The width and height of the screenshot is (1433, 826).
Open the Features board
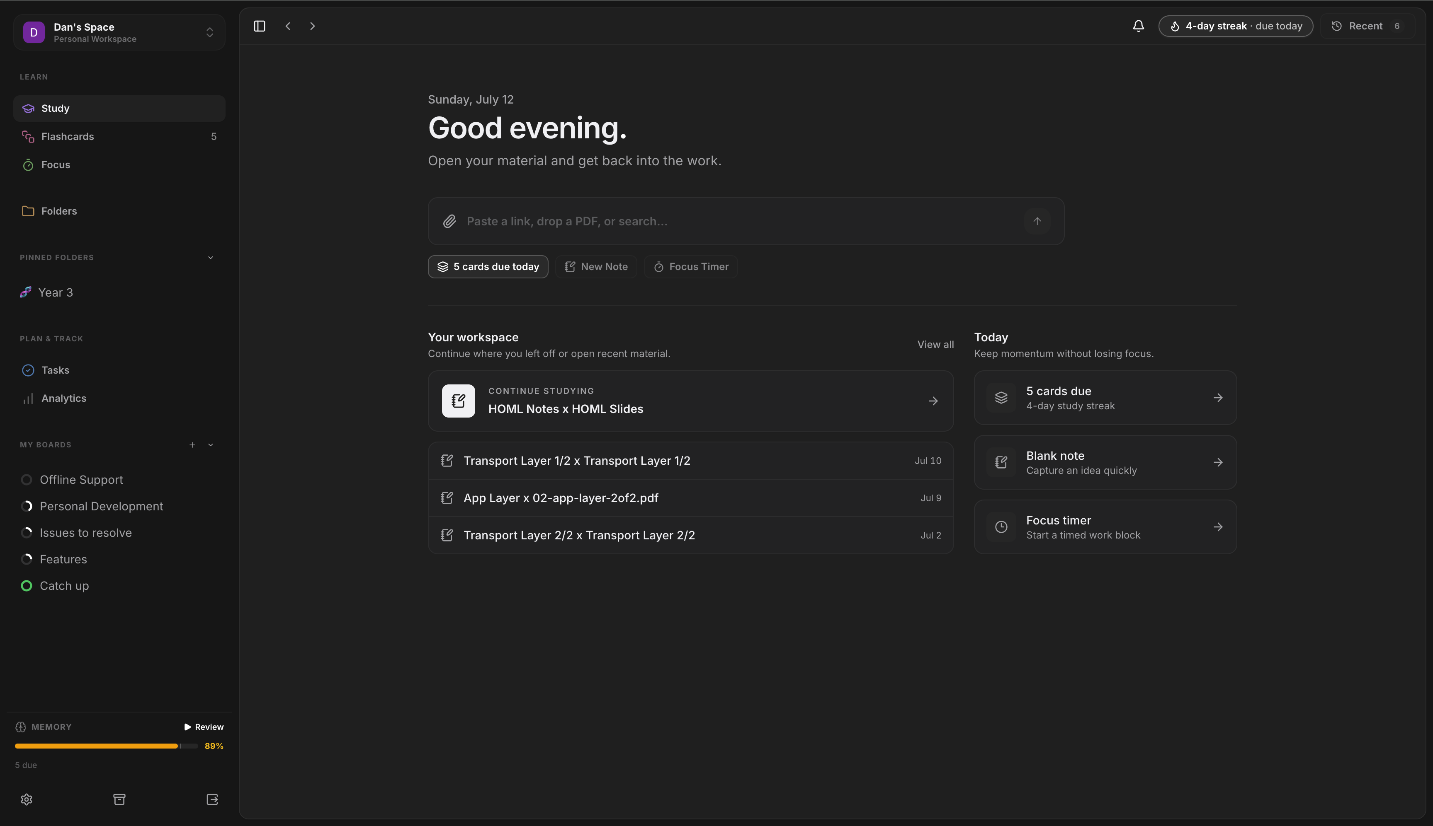(x=119, y=559)
